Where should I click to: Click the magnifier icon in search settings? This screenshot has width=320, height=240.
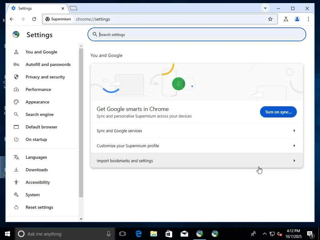coord(95,34)
